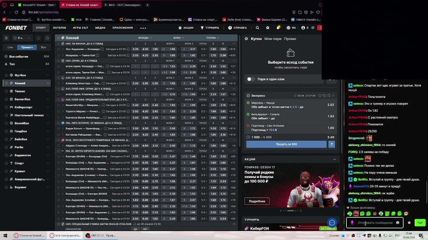Open the notifications bell
The width and height of the screenshot is (428, 240).
278,28
